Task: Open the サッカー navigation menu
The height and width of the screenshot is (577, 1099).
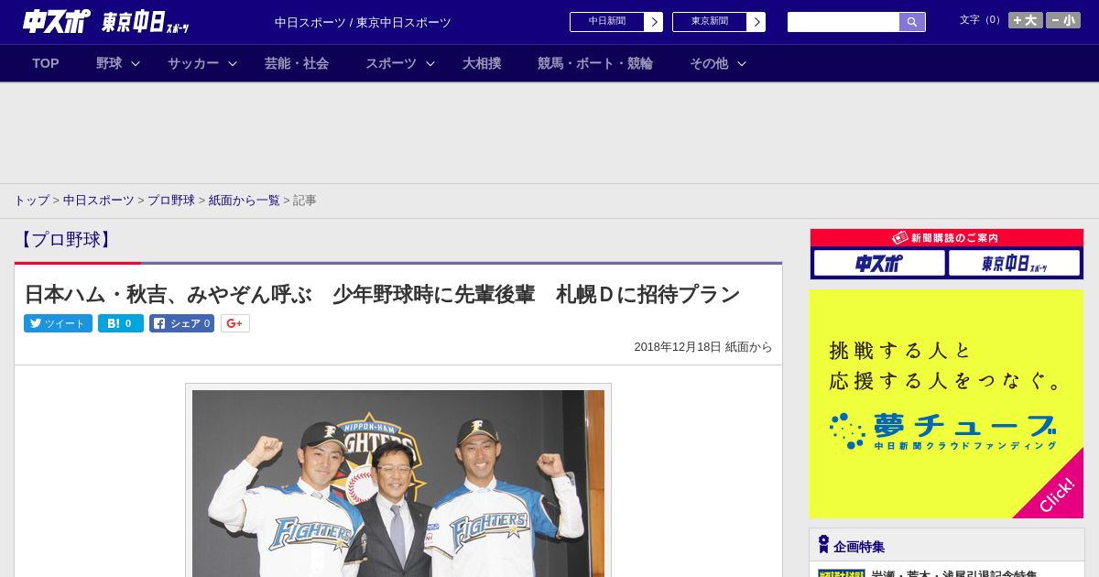Action: (x=193, y=63)
